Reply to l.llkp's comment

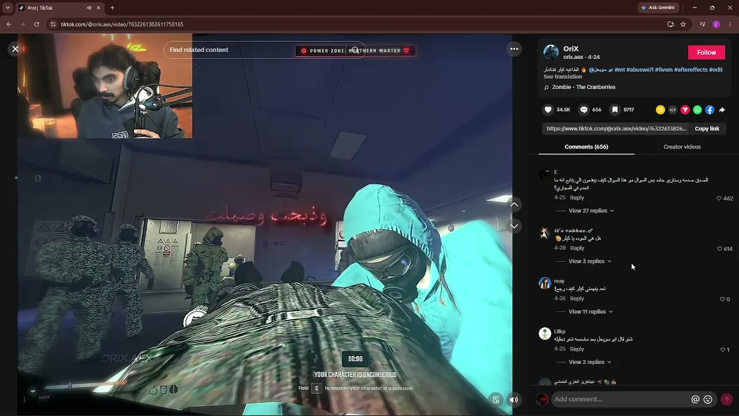pos(577,349)
